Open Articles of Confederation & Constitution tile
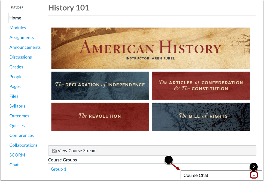 tap(201, 86)
